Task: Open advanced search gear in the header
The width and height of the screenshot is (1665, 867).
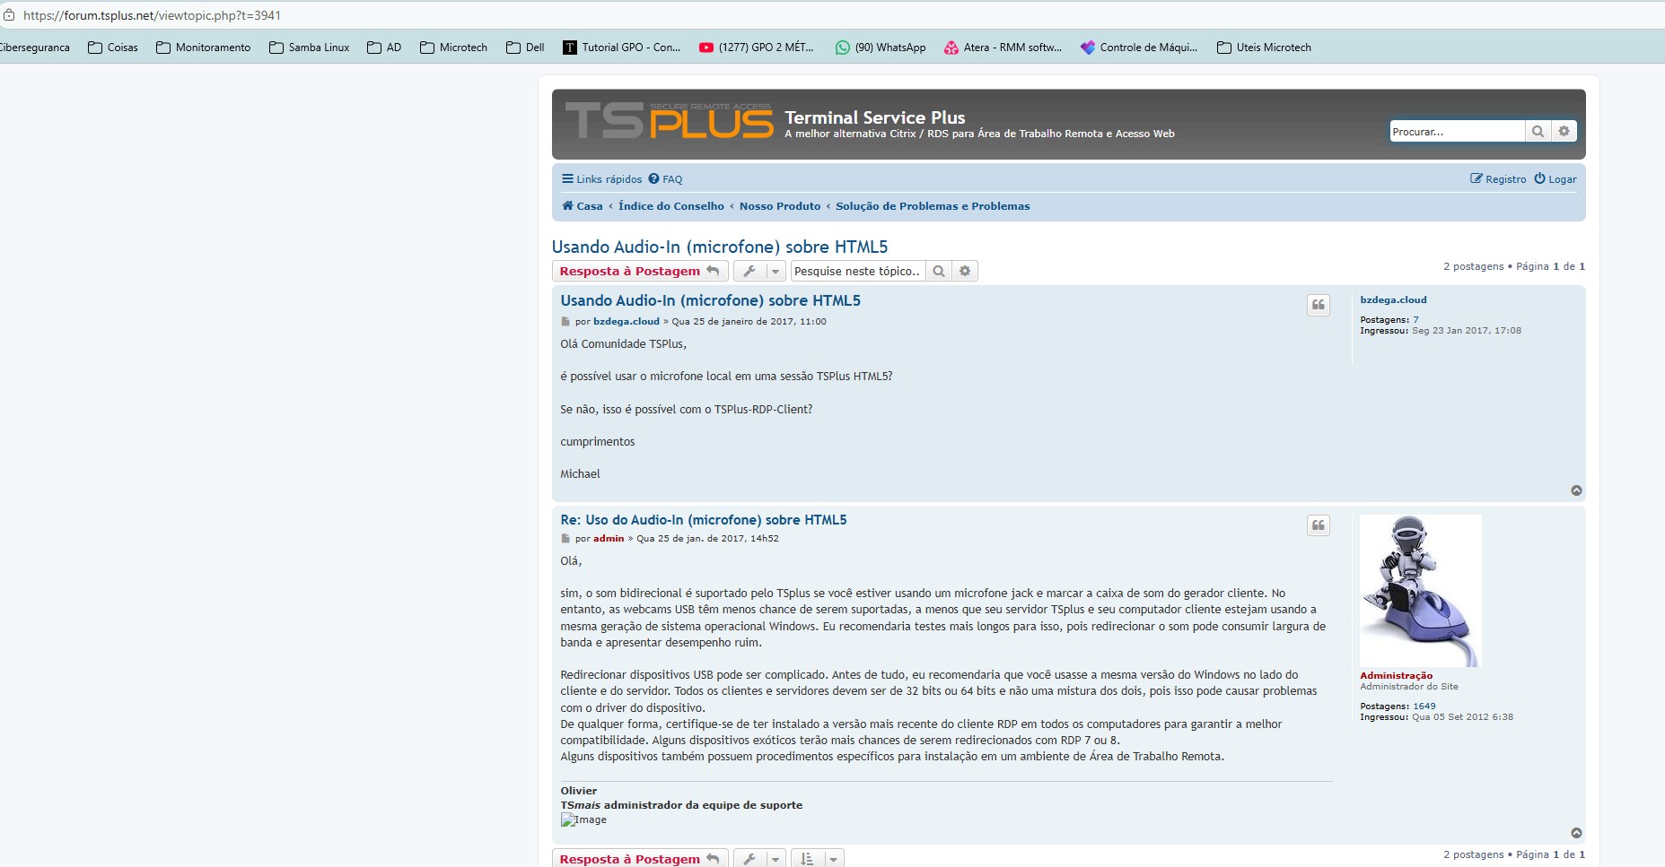Action: [x=1564, y=131]
